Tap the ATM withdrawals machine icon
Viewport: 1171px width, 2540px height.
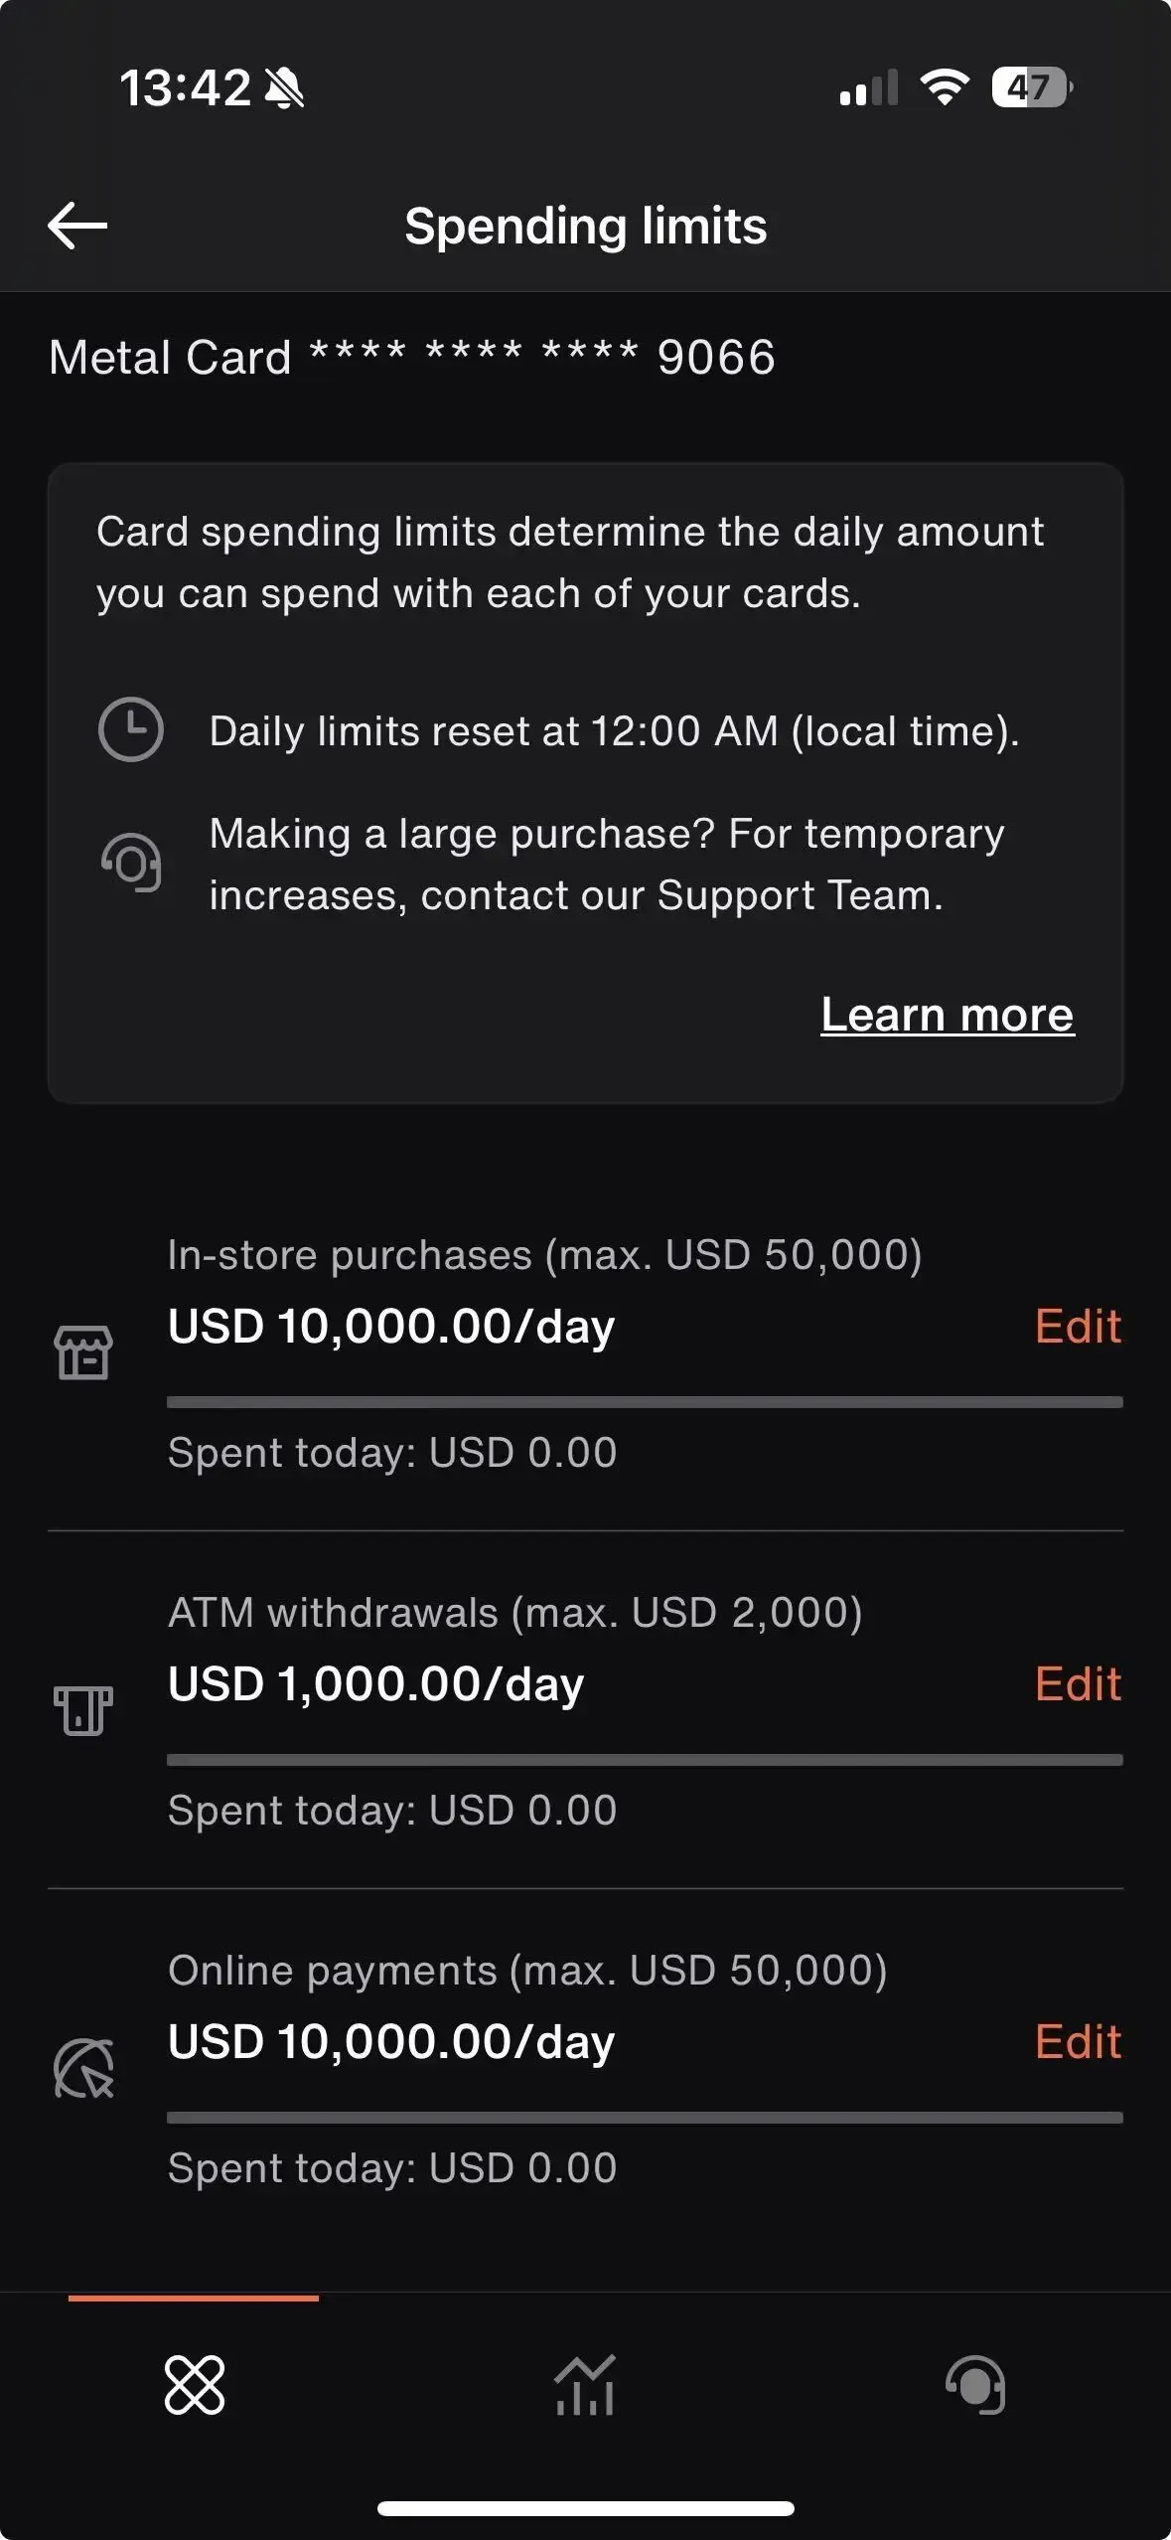(83, 1710)
